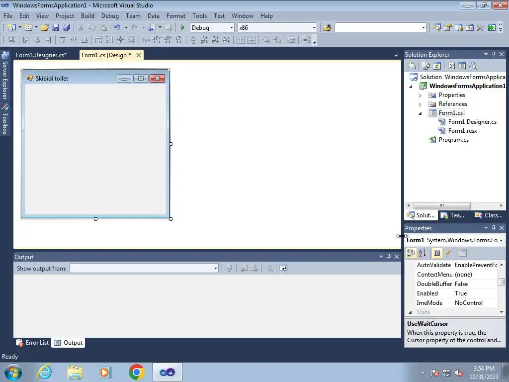This screenshot has width=509, height=382.
Task: Show Events with the lightning bolt button
Action: [448, 253]
